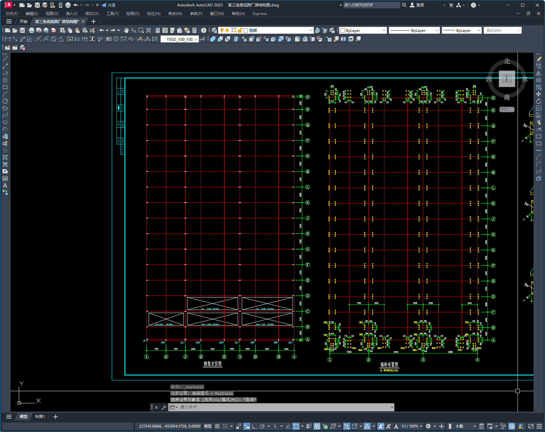Toggle polar tracking in status bar

point(262,426)
